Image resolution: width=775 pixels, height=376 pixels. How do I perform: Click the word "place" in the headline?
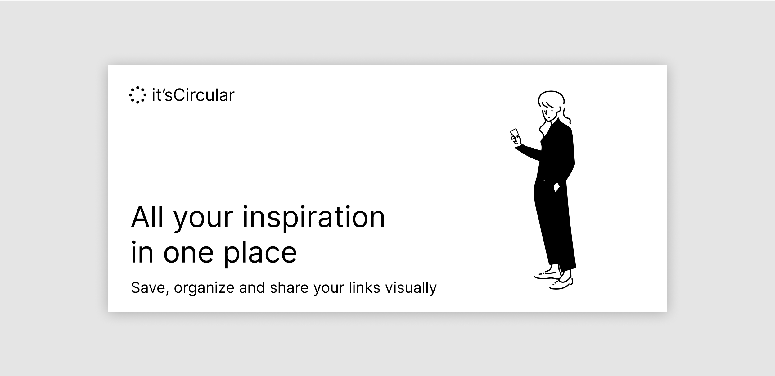click(260, 253)
